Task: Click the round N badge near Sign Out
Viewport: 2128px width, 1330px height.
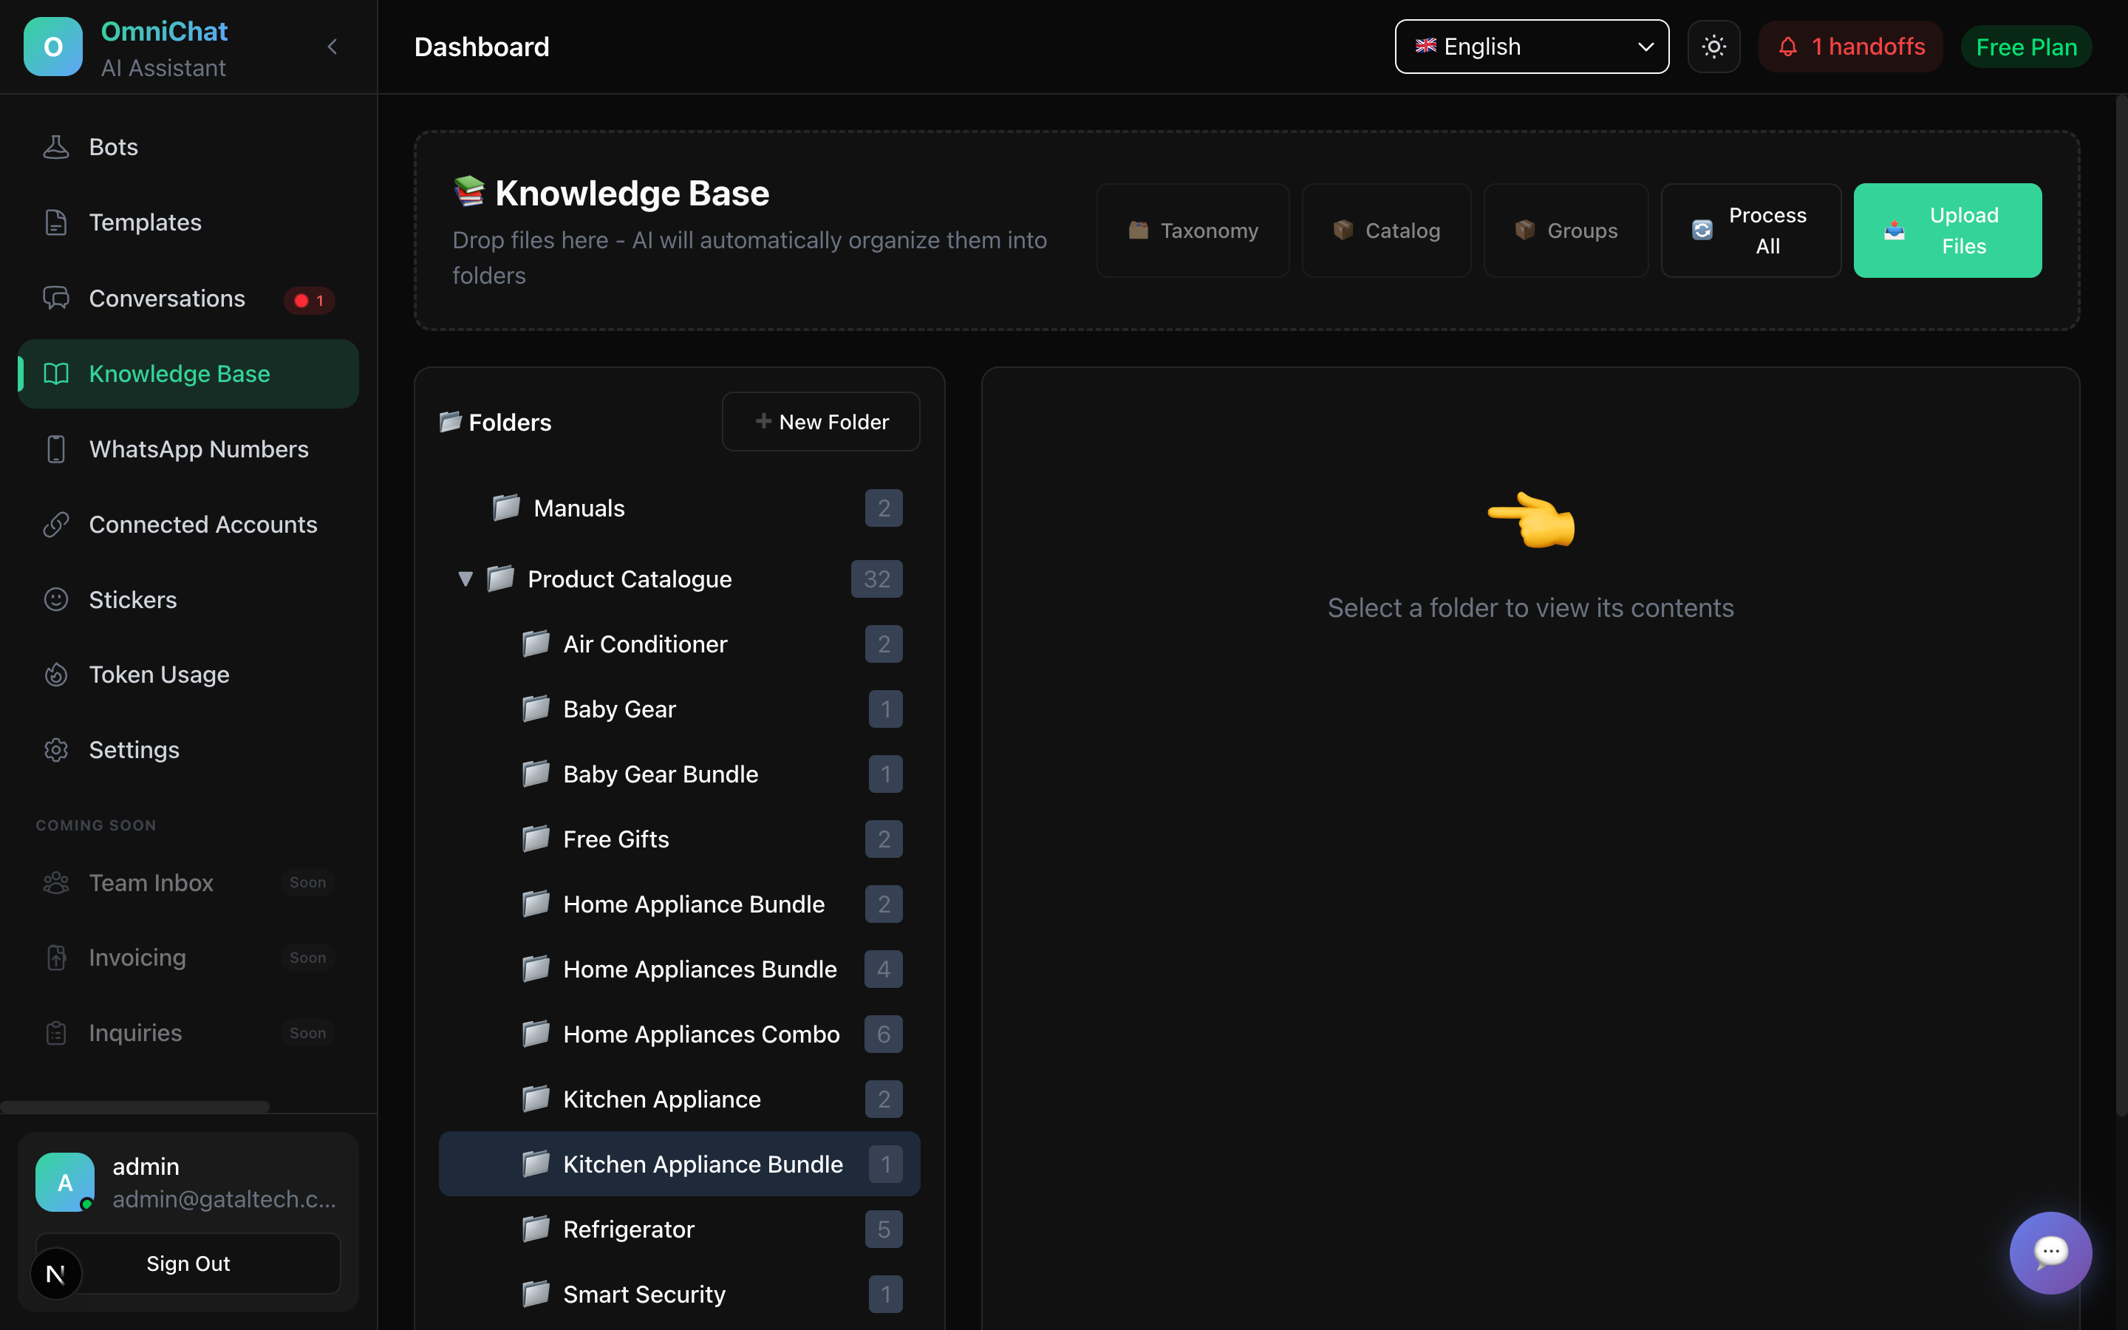Action: [55, 1273]
